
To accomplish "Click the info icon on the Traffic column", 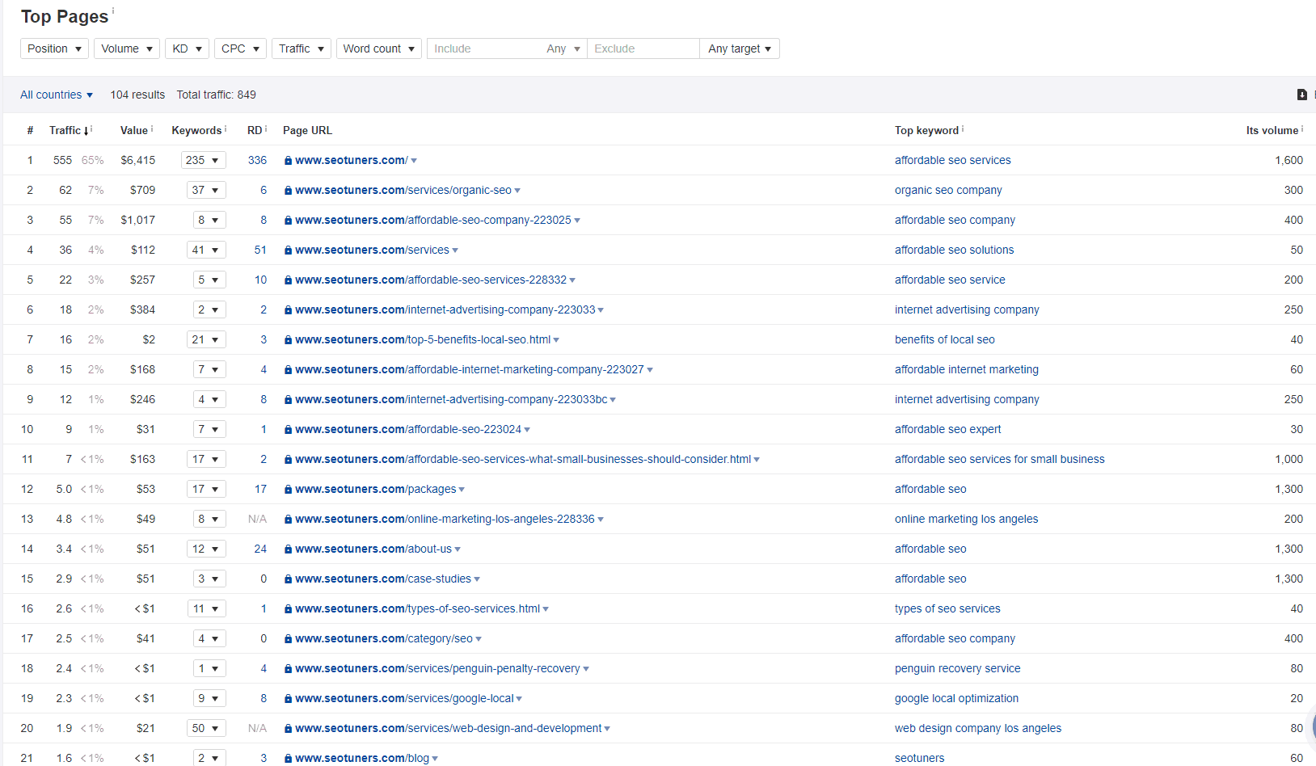I will tap(91, 127).
